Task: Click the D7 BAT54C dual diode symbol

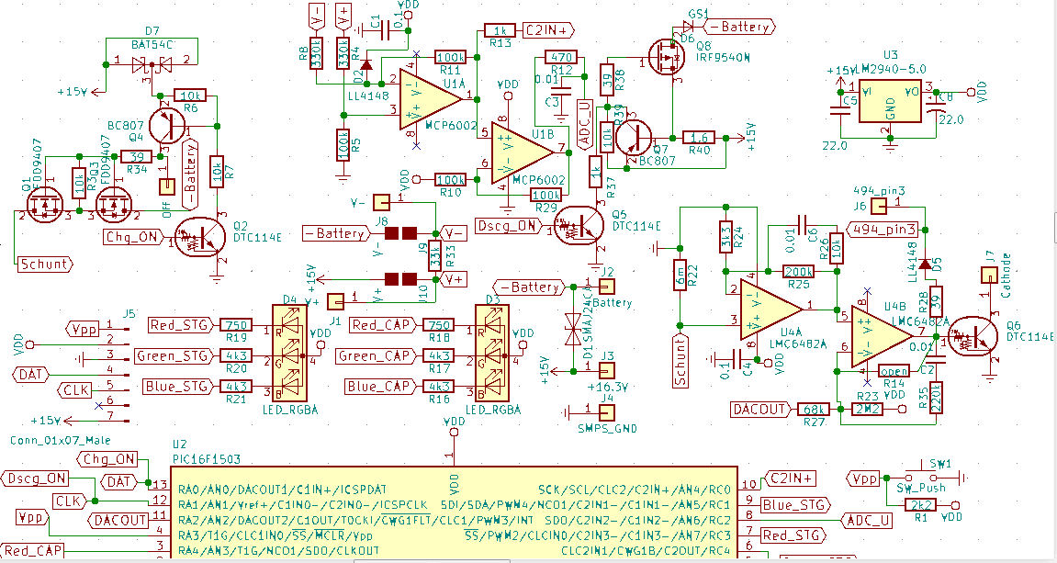Action: pos(152,63)
